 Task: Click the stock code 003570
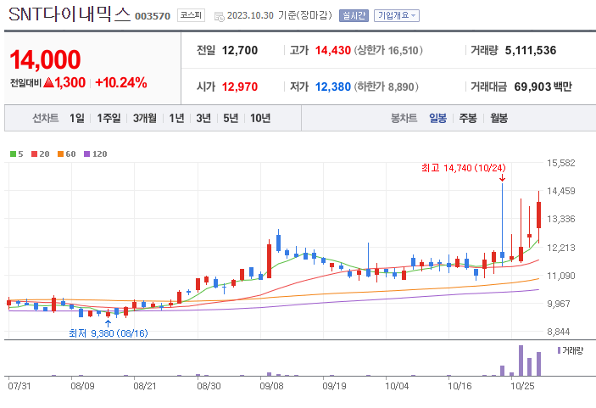click(x=153, y=16)
